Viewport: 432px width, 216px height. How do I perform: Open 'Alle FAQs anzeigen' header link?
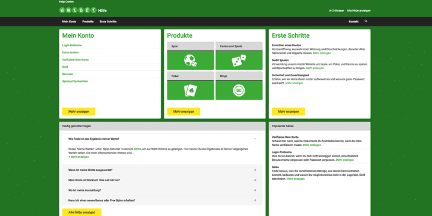[359, 11]
